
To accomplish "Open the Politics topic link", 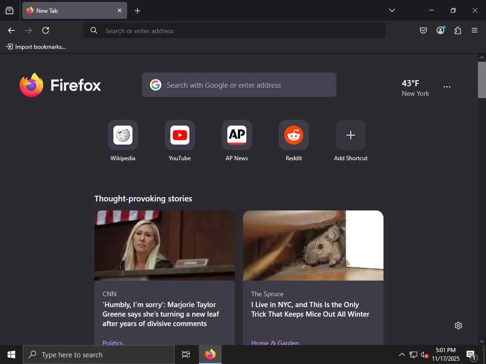I will click(x=112, y=342).
